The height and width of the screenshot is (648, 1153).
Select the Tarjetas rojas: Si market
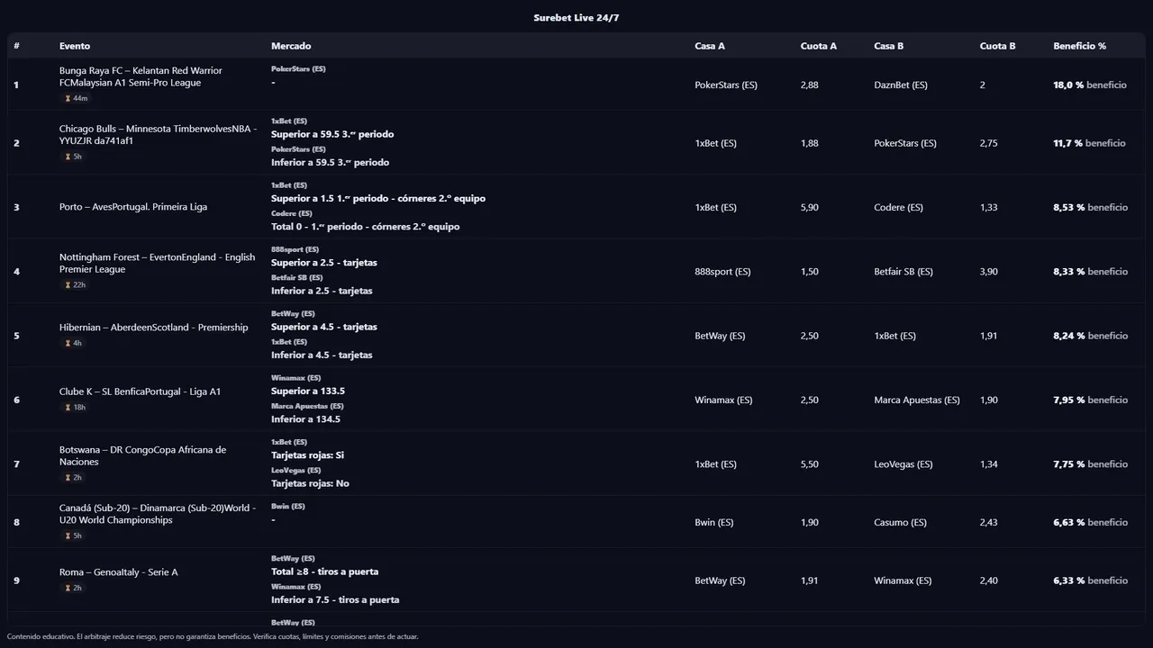coord(307,455)
